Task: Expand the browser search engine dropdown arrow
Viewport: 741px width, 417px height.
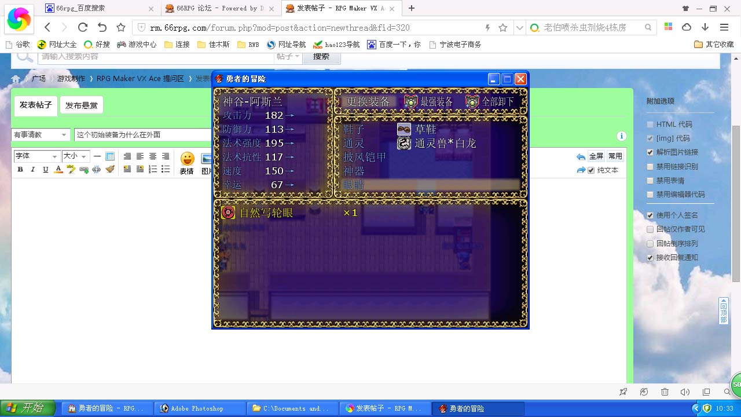Action: 519,27
